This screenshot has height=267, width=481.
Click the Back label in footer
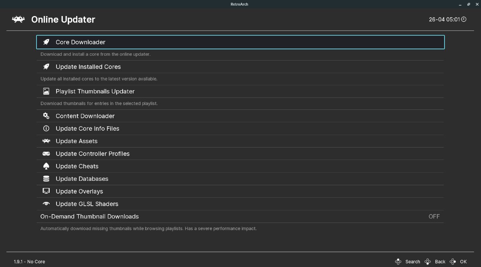[440, 261]
